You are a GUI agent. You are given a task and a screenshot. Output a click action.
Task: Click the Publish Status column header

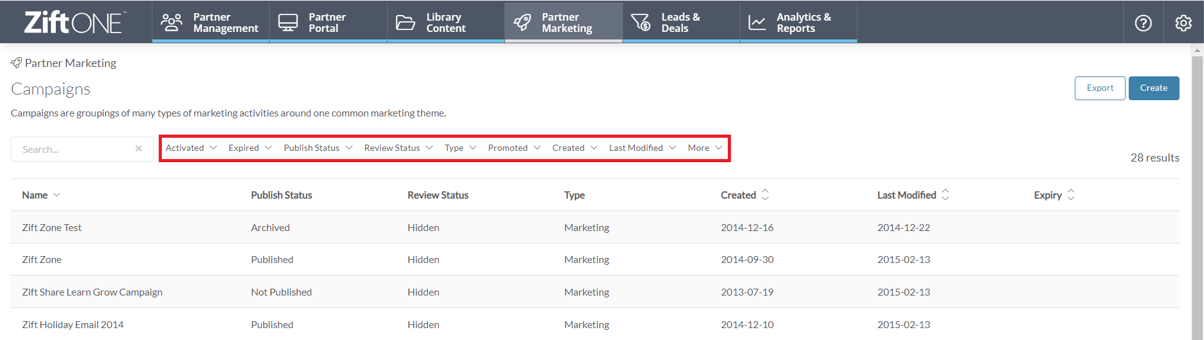[x=281, y=195]
